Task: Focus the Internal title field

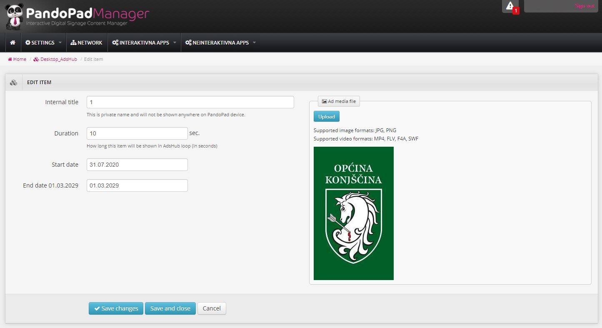Action: [190, 102]
